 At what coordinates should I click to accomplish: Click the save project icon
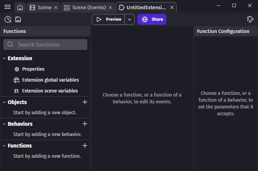(x=18, y=19)
